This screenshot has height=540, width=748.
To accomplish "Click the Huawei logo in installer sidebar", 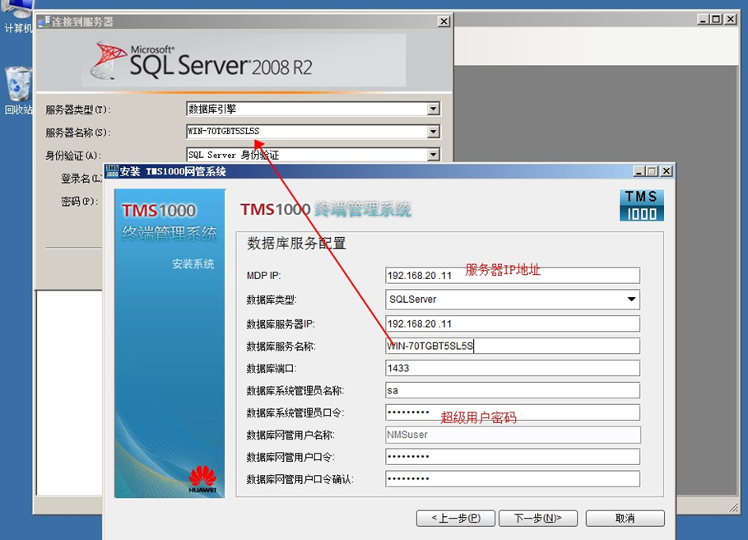I will (202, 479).
